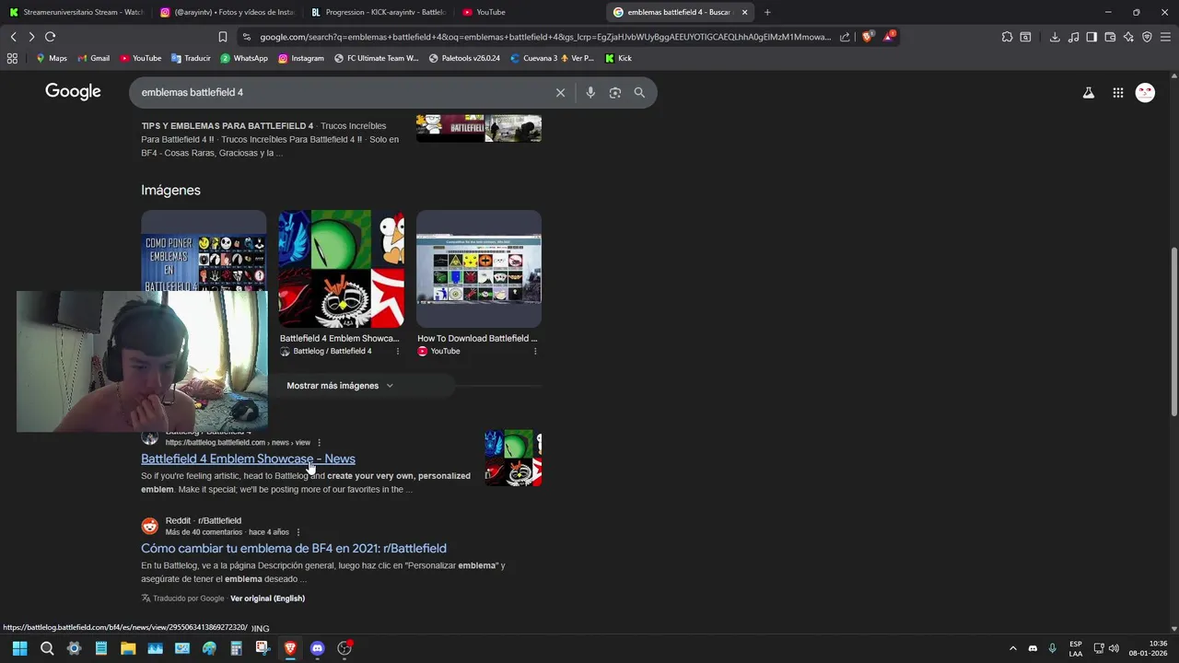Viewport: 1179px width, 663px height.
Task: Bookmark this page with the bookmark icon
Action: [x=223, y=37]
